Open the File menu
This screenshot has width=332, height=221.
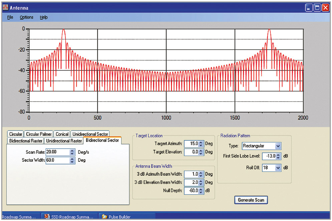click(10, 17)
